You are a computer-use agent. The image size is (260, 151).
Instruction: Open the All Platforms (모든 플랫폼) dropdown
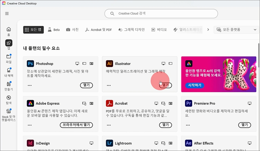tap(236, 30)
